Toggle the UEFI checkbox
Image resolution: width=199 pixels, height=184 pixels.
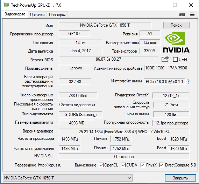coord(175,59)
